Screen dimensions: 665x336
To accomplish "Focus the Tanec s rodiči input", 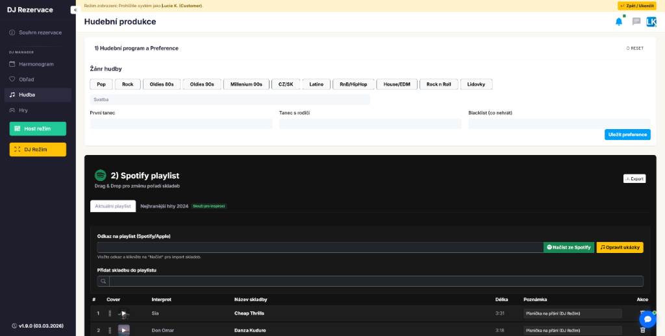I will [370, 124].
